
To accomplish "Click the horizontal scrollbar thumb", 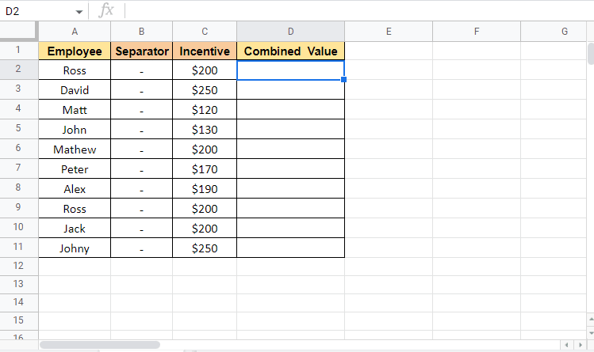I will 99,346.
